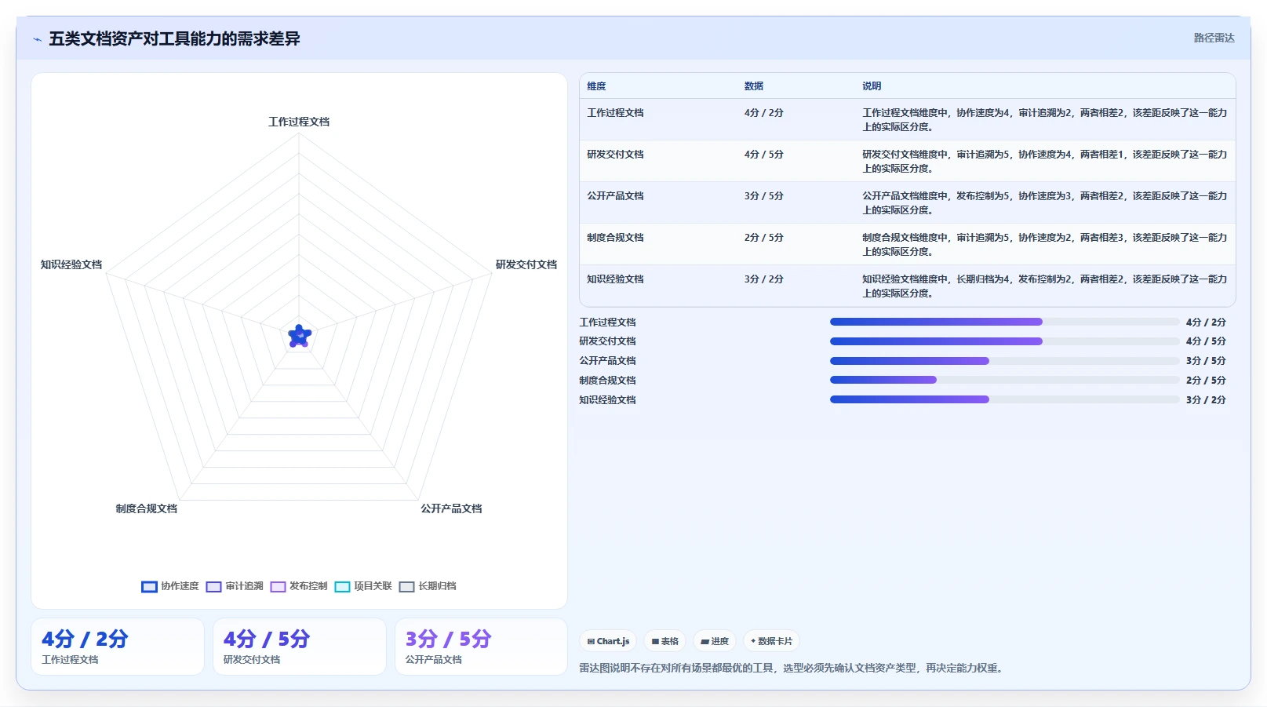Viewport: 1267px width, 707px height.
Task: Toggle the 审计追溯 legend swatch
Action: (213, 587)
